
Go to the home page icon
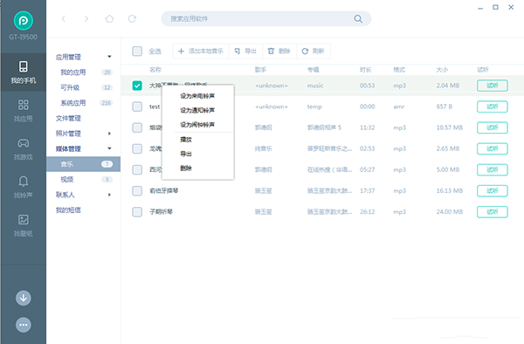109,18
